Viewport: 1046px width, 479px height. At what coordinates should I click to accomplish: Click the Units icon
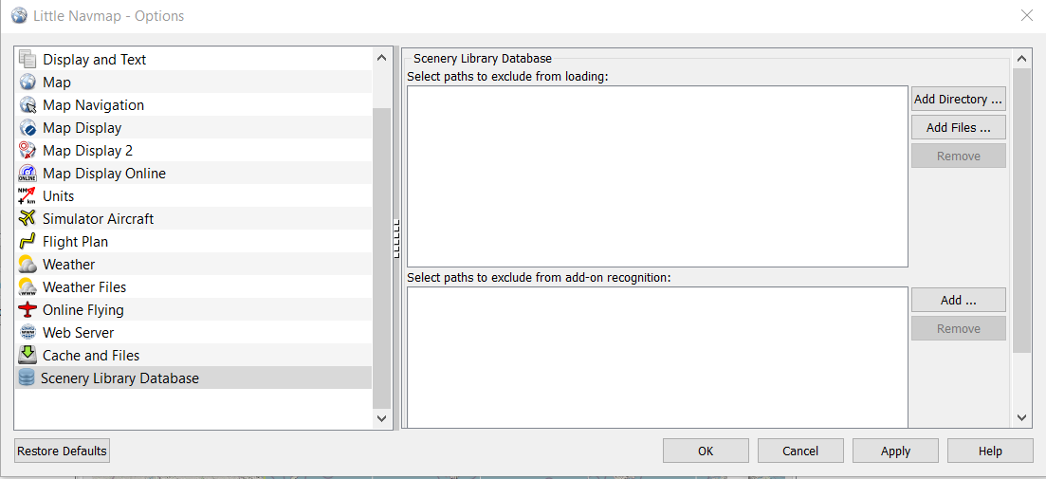[28, 196]
